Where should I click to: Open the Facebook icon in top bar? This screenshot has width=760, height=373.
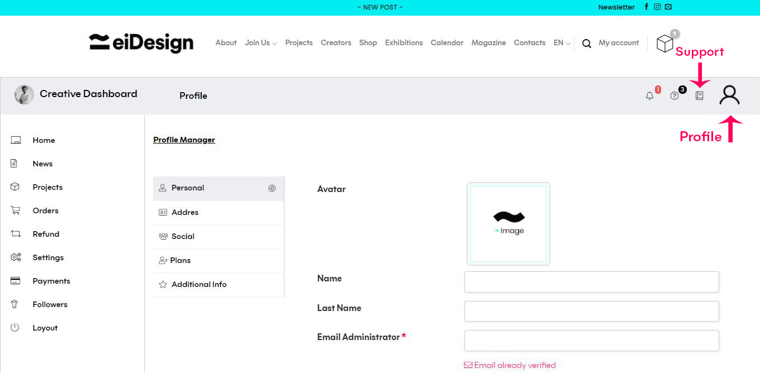(x=647, y=7)
